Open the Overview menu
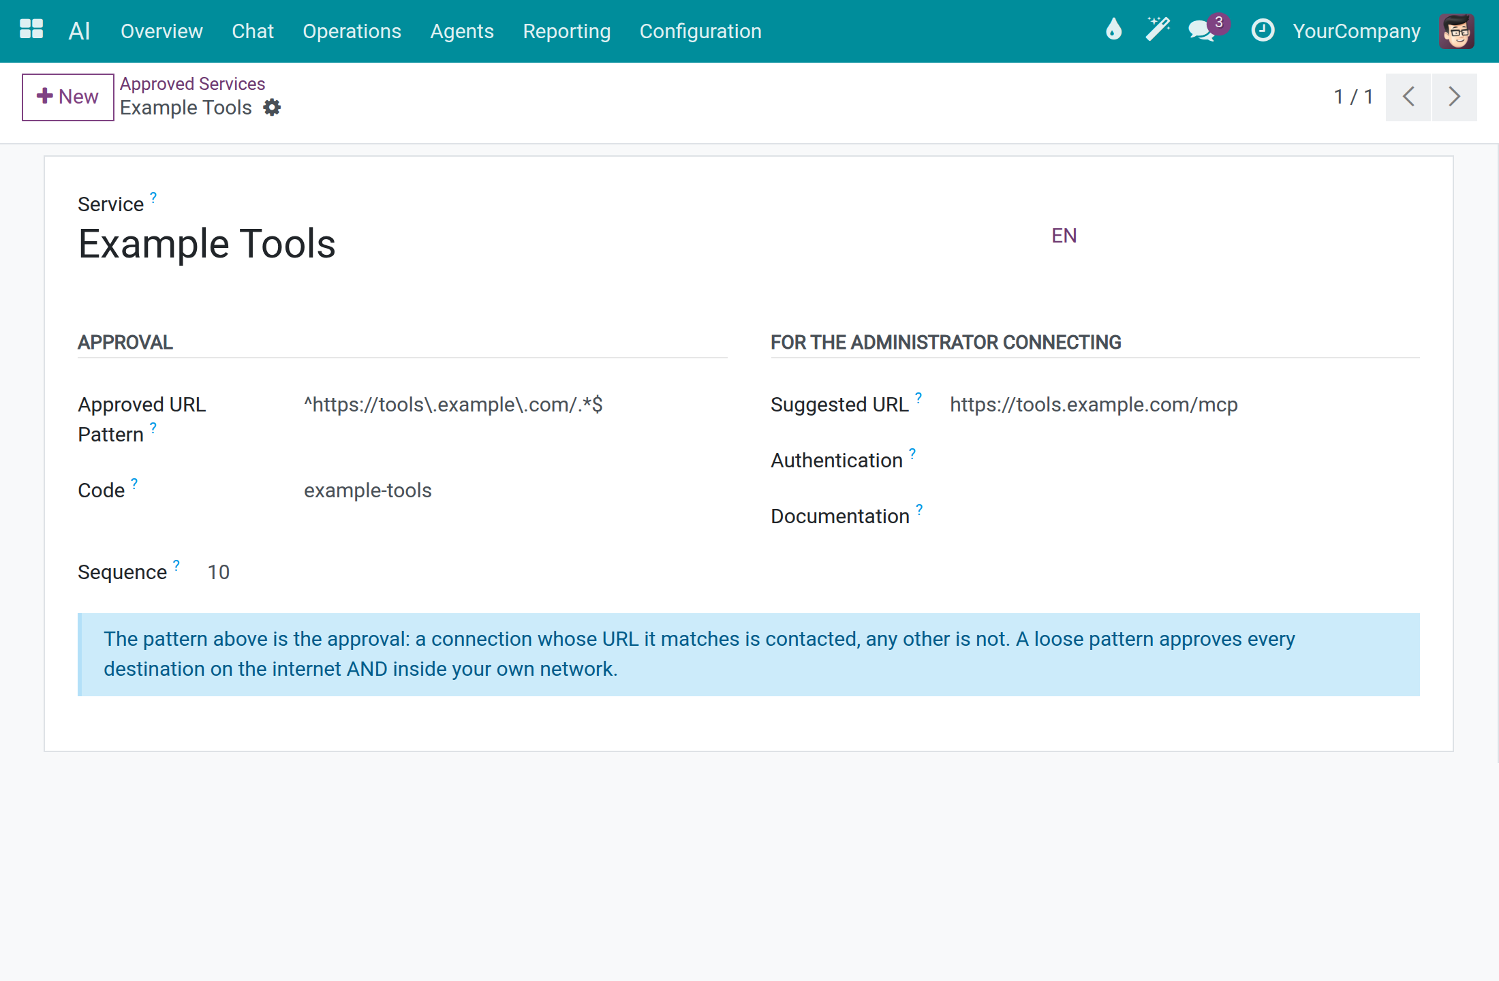Image resolution: width=1499 pixels, height=981 pixels. (x=161, y=31)
